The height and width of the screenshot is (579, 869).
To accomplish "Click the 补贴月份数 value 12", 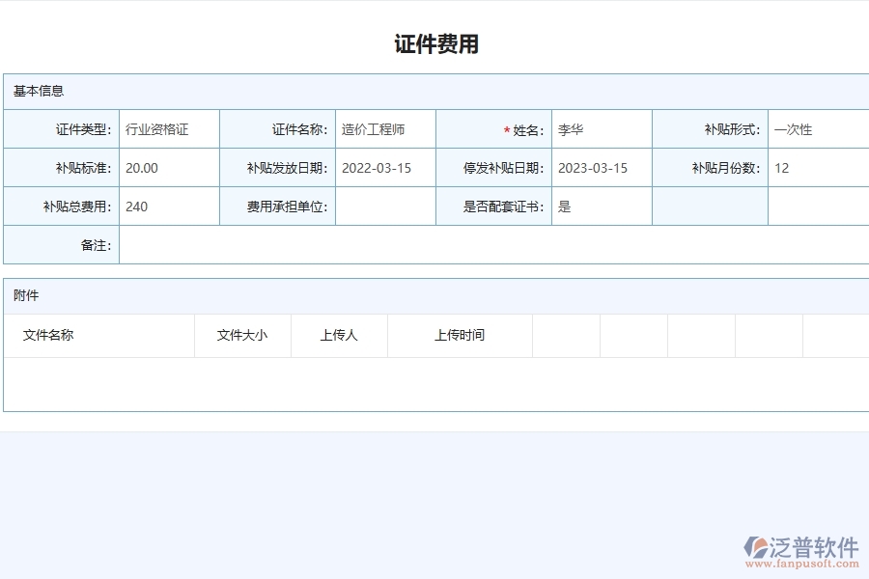I will pyautogui.click(x=780, y=167).
